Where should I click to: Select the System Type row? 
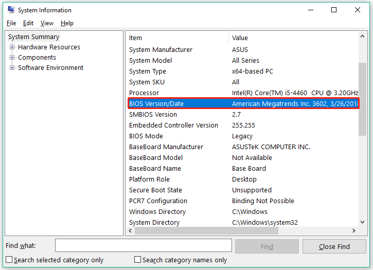click(243, 71)
